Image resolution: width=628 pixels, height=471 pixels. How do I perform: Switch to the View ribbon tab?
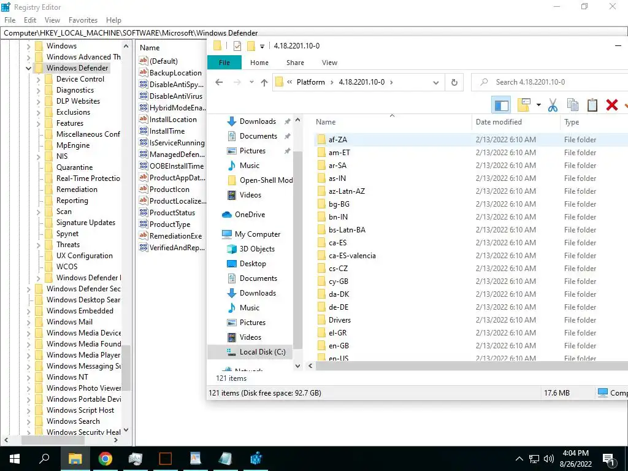(x=329, y=63)
